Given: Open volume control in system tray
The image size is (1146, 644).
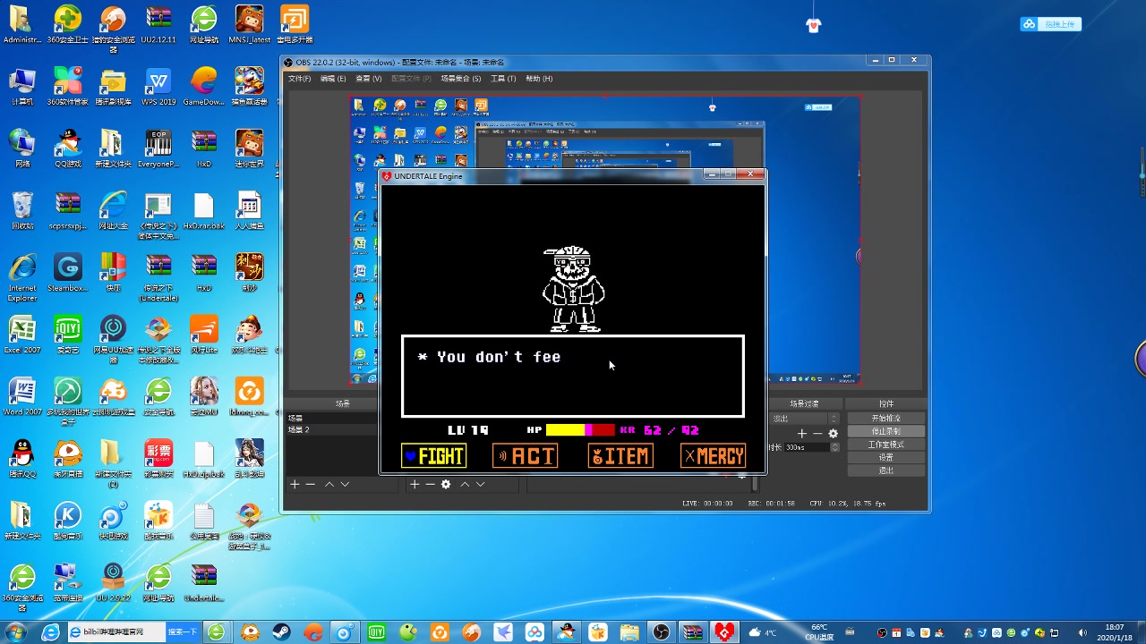Looking at the screenshot, I should click(1082, 632).
